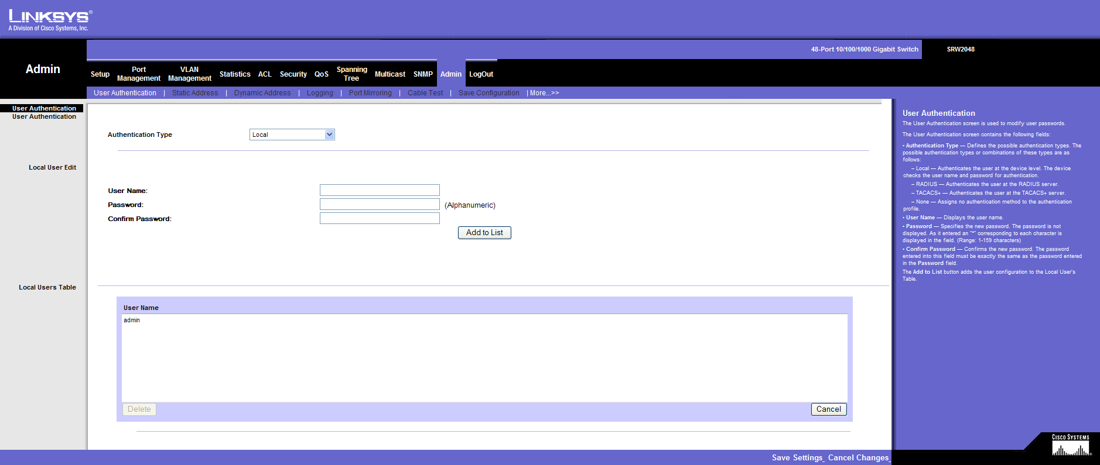Open the Authentication Type dropdown

(292, 135)
